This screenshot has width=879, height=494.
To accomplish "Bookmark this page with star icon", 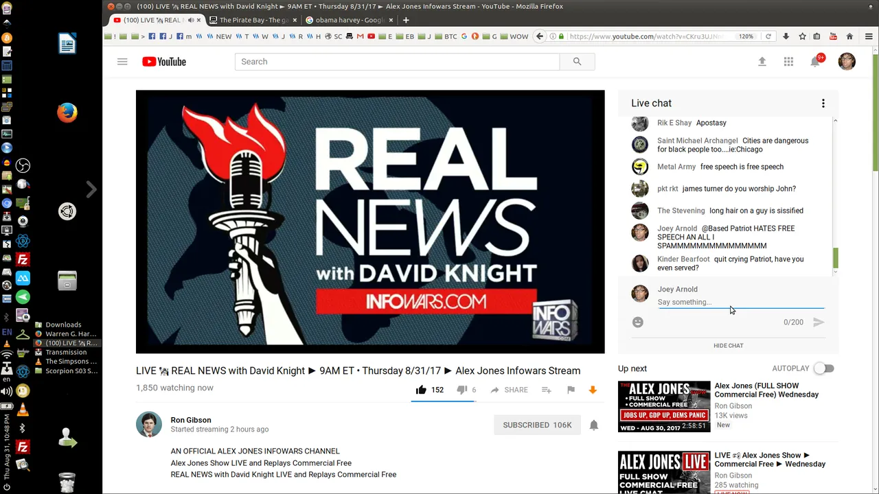I will point(801,36).
